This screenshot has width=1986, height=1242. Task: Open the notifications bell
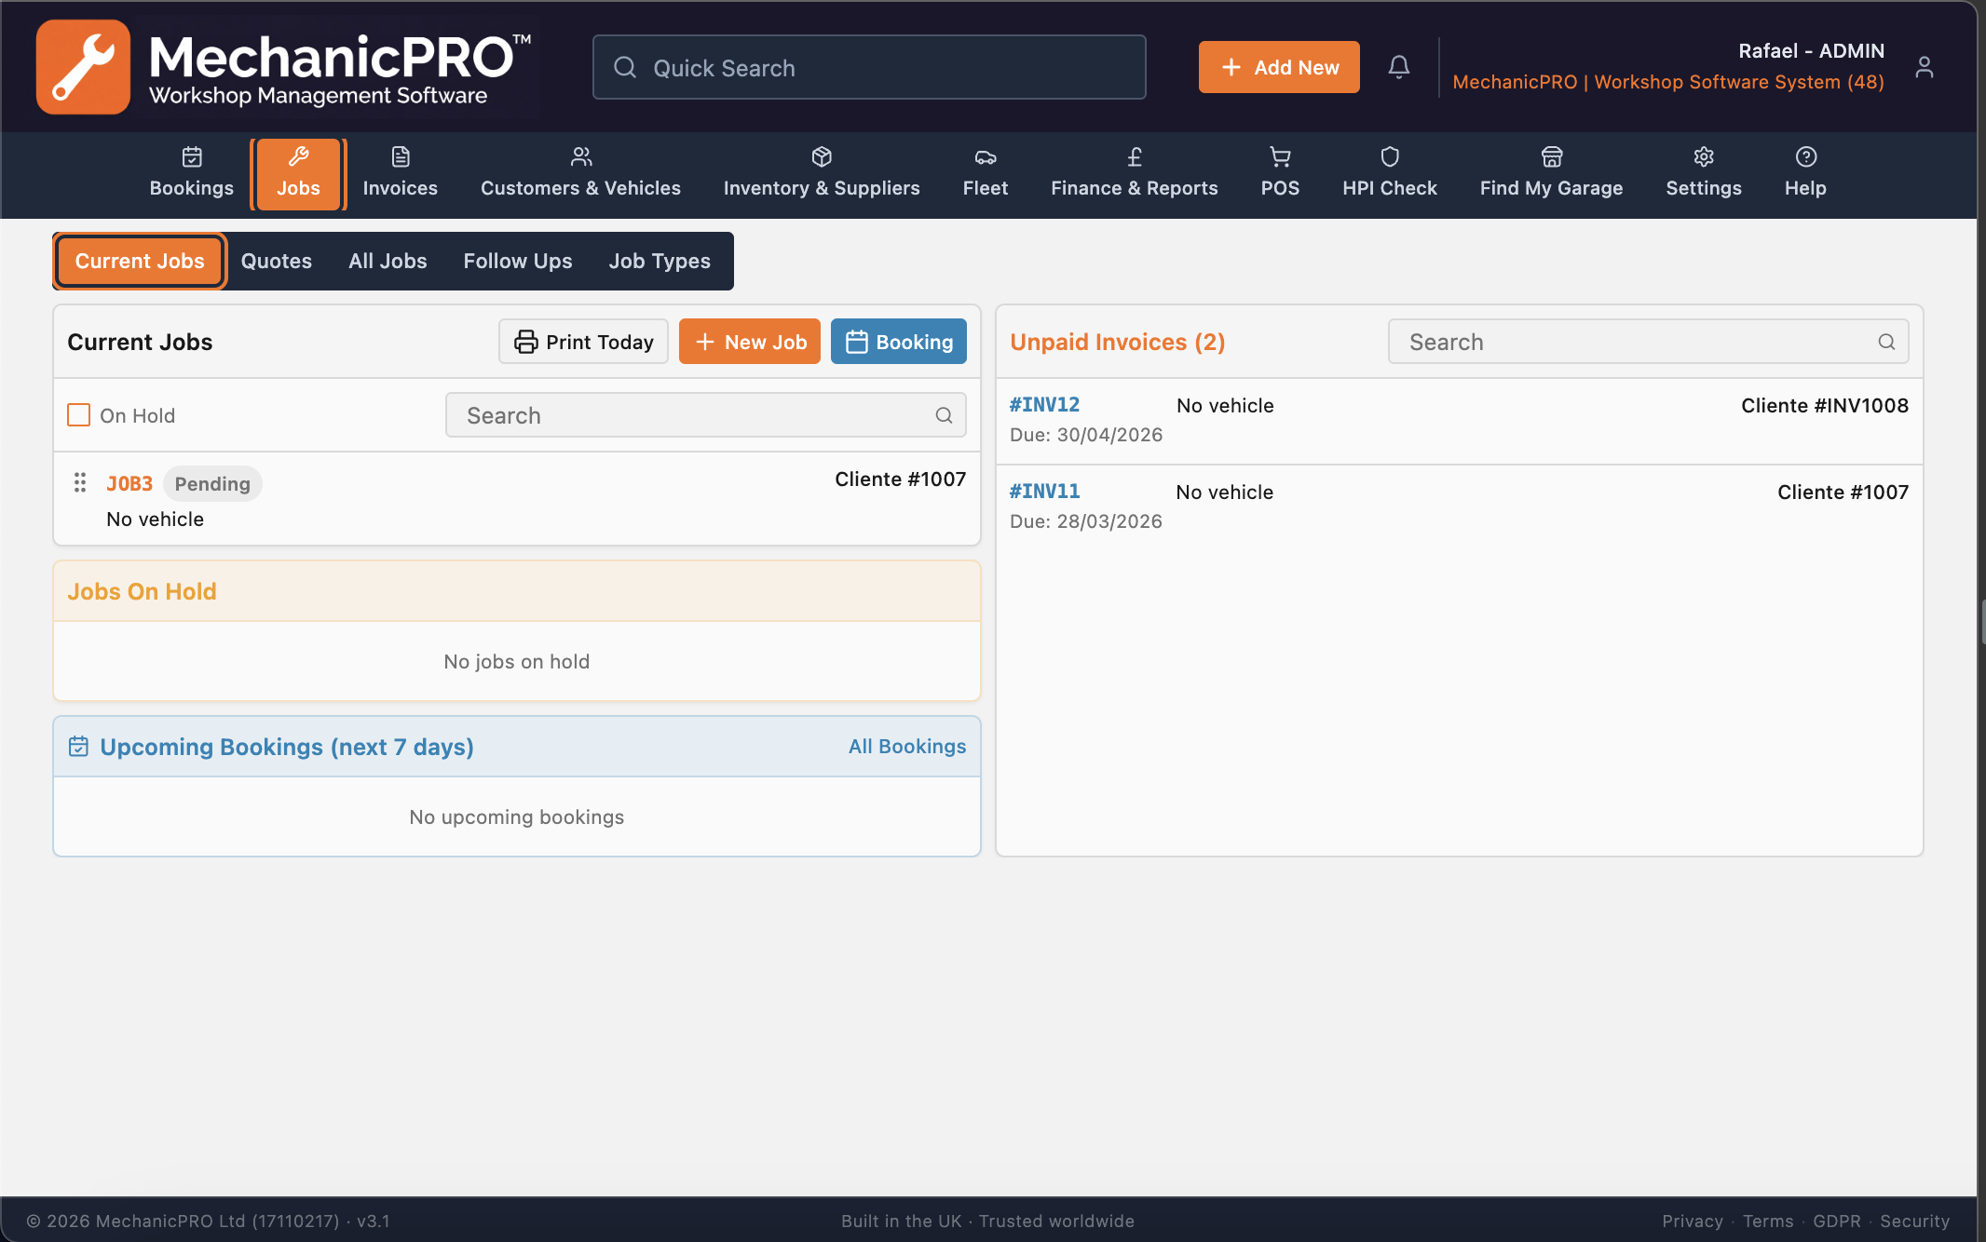[1398, 67]
